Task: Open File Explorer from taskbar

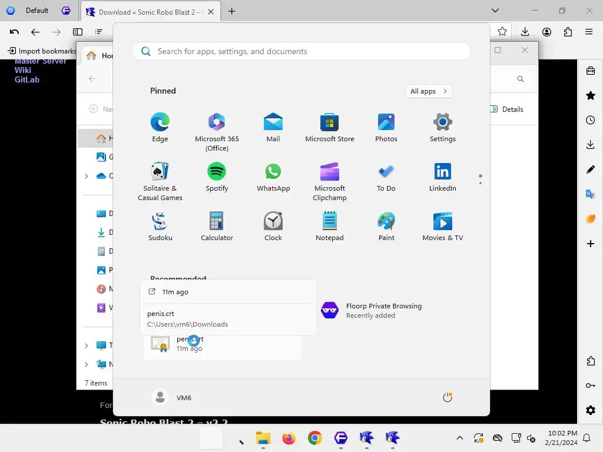Action: pyautogui.click(x=263, y=438)
